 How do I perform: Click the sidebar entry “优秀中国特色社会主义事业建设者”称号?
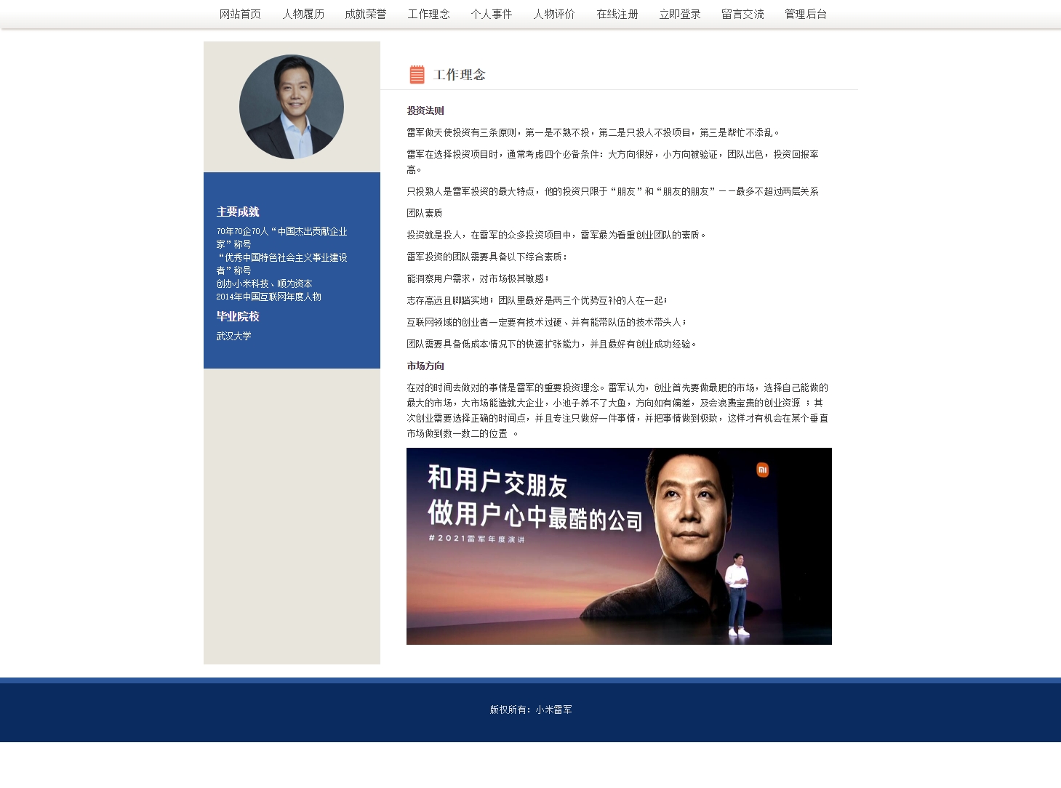281,264
